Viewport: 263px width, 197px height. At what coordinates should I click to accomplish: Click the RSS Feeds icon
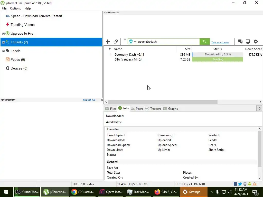tap(7, 60)
